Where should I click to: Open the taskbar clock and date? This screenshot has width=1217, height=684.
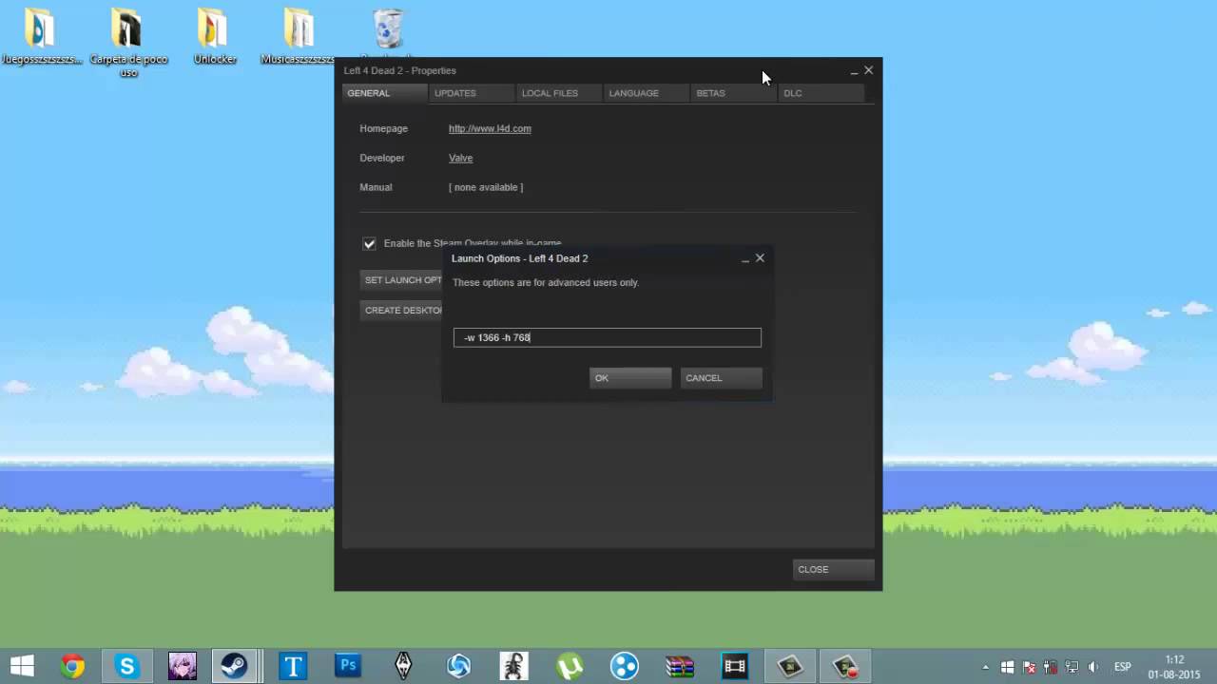(x=1173, y=667)
